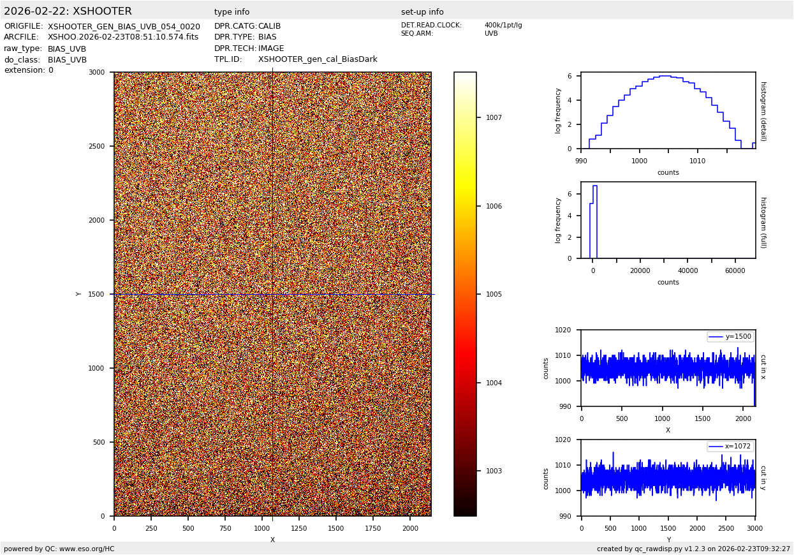This screenshot has width=794, height=555.
Task: Click the "set-up info" header
Action: 422,12
